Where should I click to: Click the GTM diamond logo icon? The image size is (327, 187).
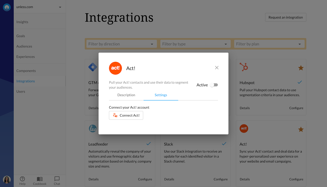93,67
